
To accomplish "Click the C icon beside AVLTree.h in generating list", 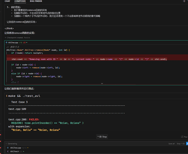I will pyautogui.click(x=7, y=152).
